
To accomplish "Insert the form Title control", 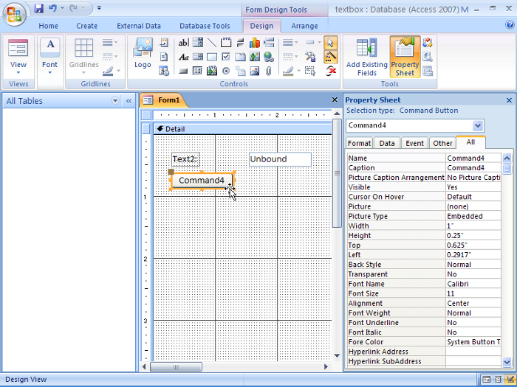I will pyautogui.click(x=164, y=43).
